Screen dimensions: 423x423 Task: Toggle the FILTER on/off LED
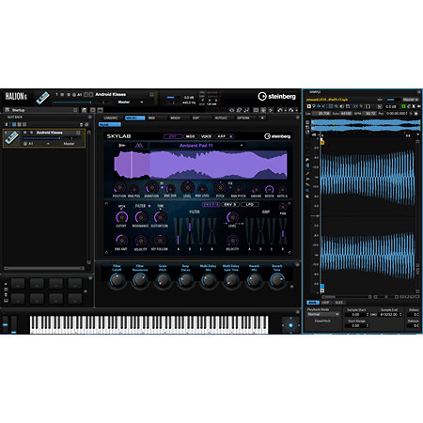tap(149, 206)
